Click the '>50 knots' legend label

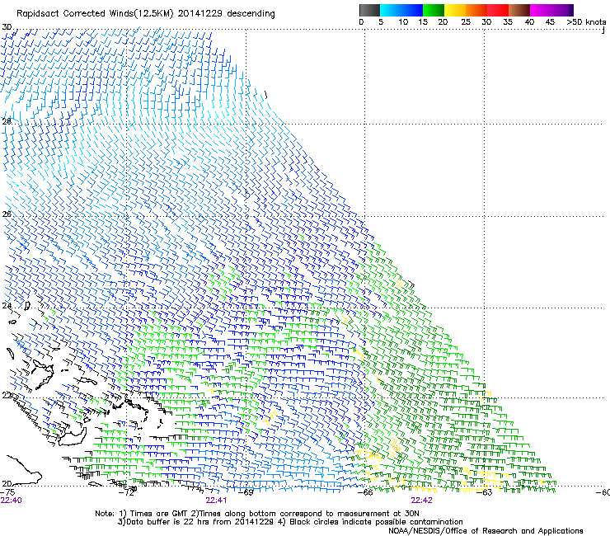coord(586,22)
